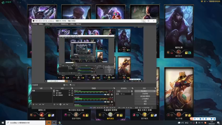Toggle the lock on the 显示器捕获 source
The height and width of the screenshot is (125, 222).
click(x=72, y=95)
